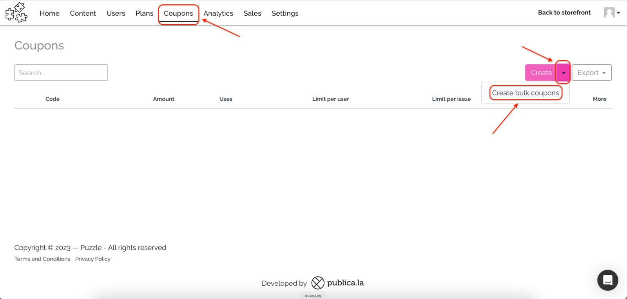Open the Coupons tab
627x299 pixels.
coord(178,13)
